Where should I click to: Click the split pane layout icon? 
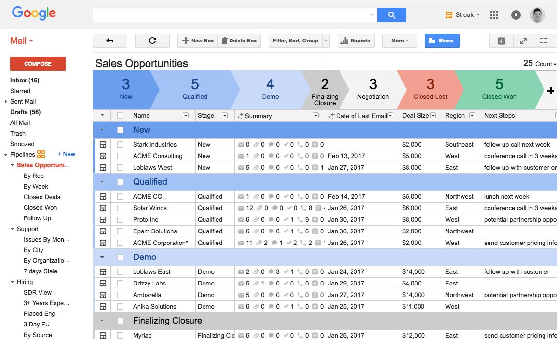pos(544,41)
